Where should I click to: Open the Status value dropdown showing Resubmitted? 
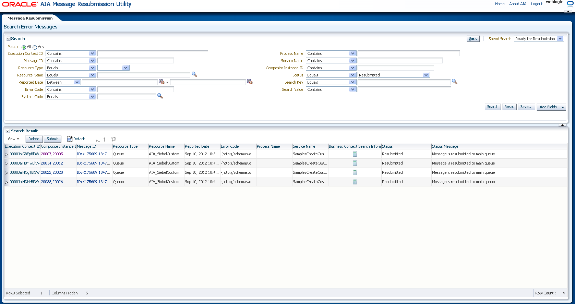pyautogui.click(x=394, y=75)
